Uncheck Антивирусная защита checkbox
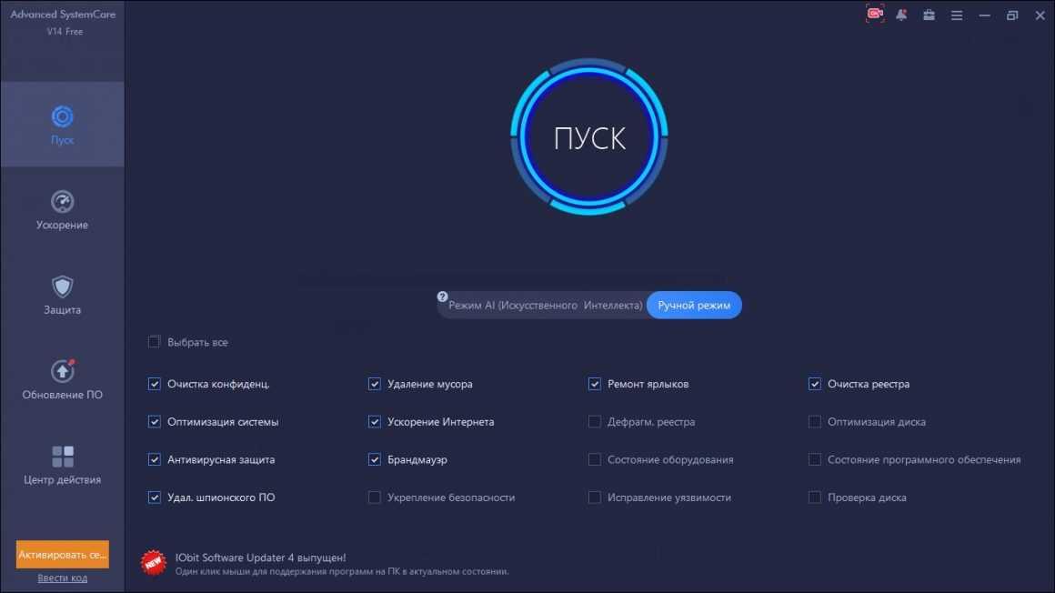The image size is (1055, 593). (x=154, y=459)
